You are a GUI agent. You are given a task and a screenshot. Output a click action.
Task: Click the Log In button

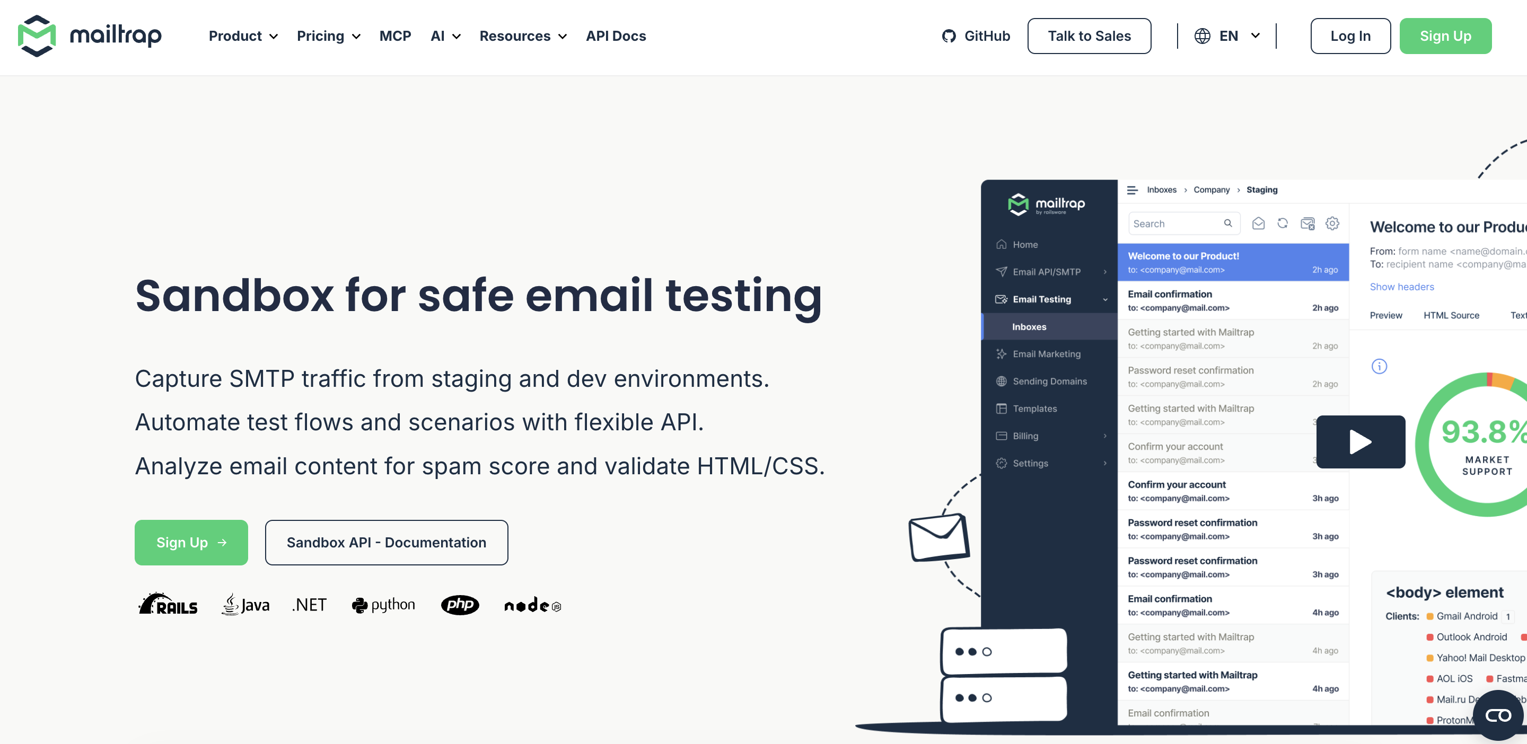[1350, 36]
